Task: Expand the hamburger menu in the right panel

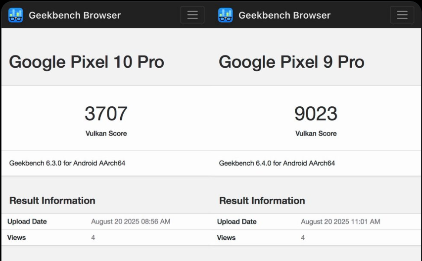Action: click(x=402, y=15)
